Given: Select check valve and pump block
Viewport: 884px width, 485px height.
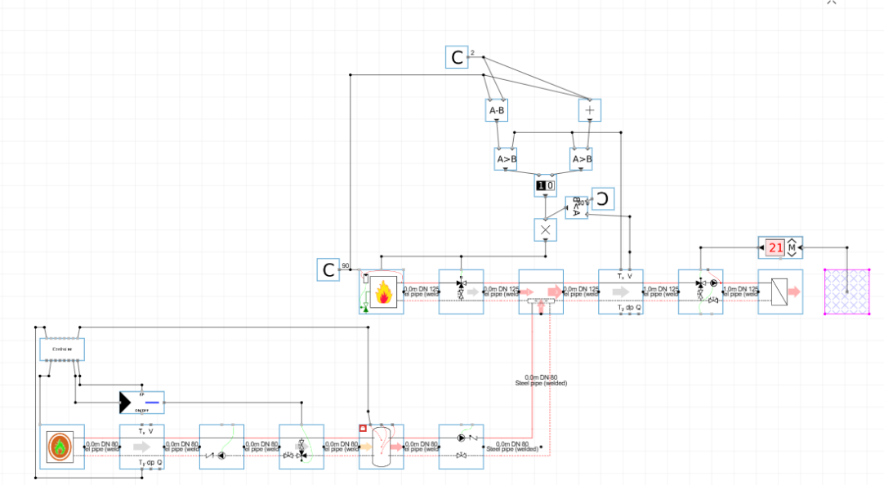Looking at the screenshot, I should pos(221,447).
